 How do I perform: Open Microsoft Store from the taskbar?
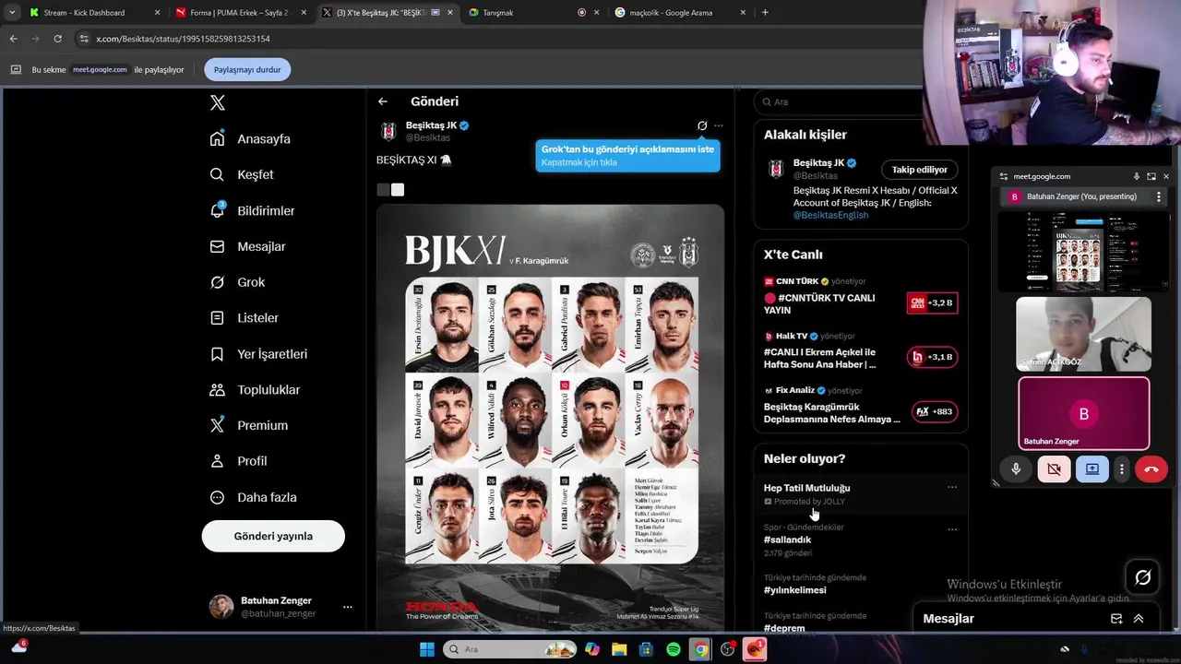[x=646, y=649]
